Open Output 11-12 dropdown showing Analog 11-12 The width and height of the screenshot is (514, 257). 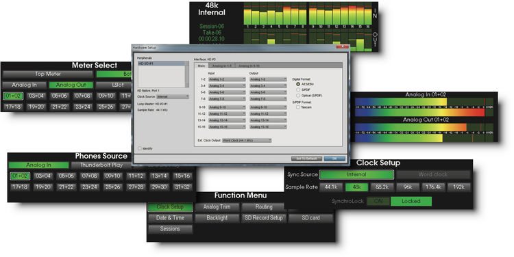(x=268, y=113)
